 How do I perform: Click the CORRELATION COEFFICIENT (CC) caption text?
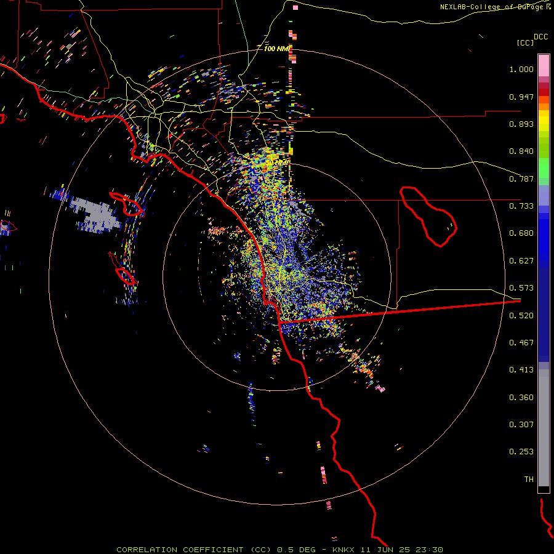pyautogui.click(x=195, y=550)
